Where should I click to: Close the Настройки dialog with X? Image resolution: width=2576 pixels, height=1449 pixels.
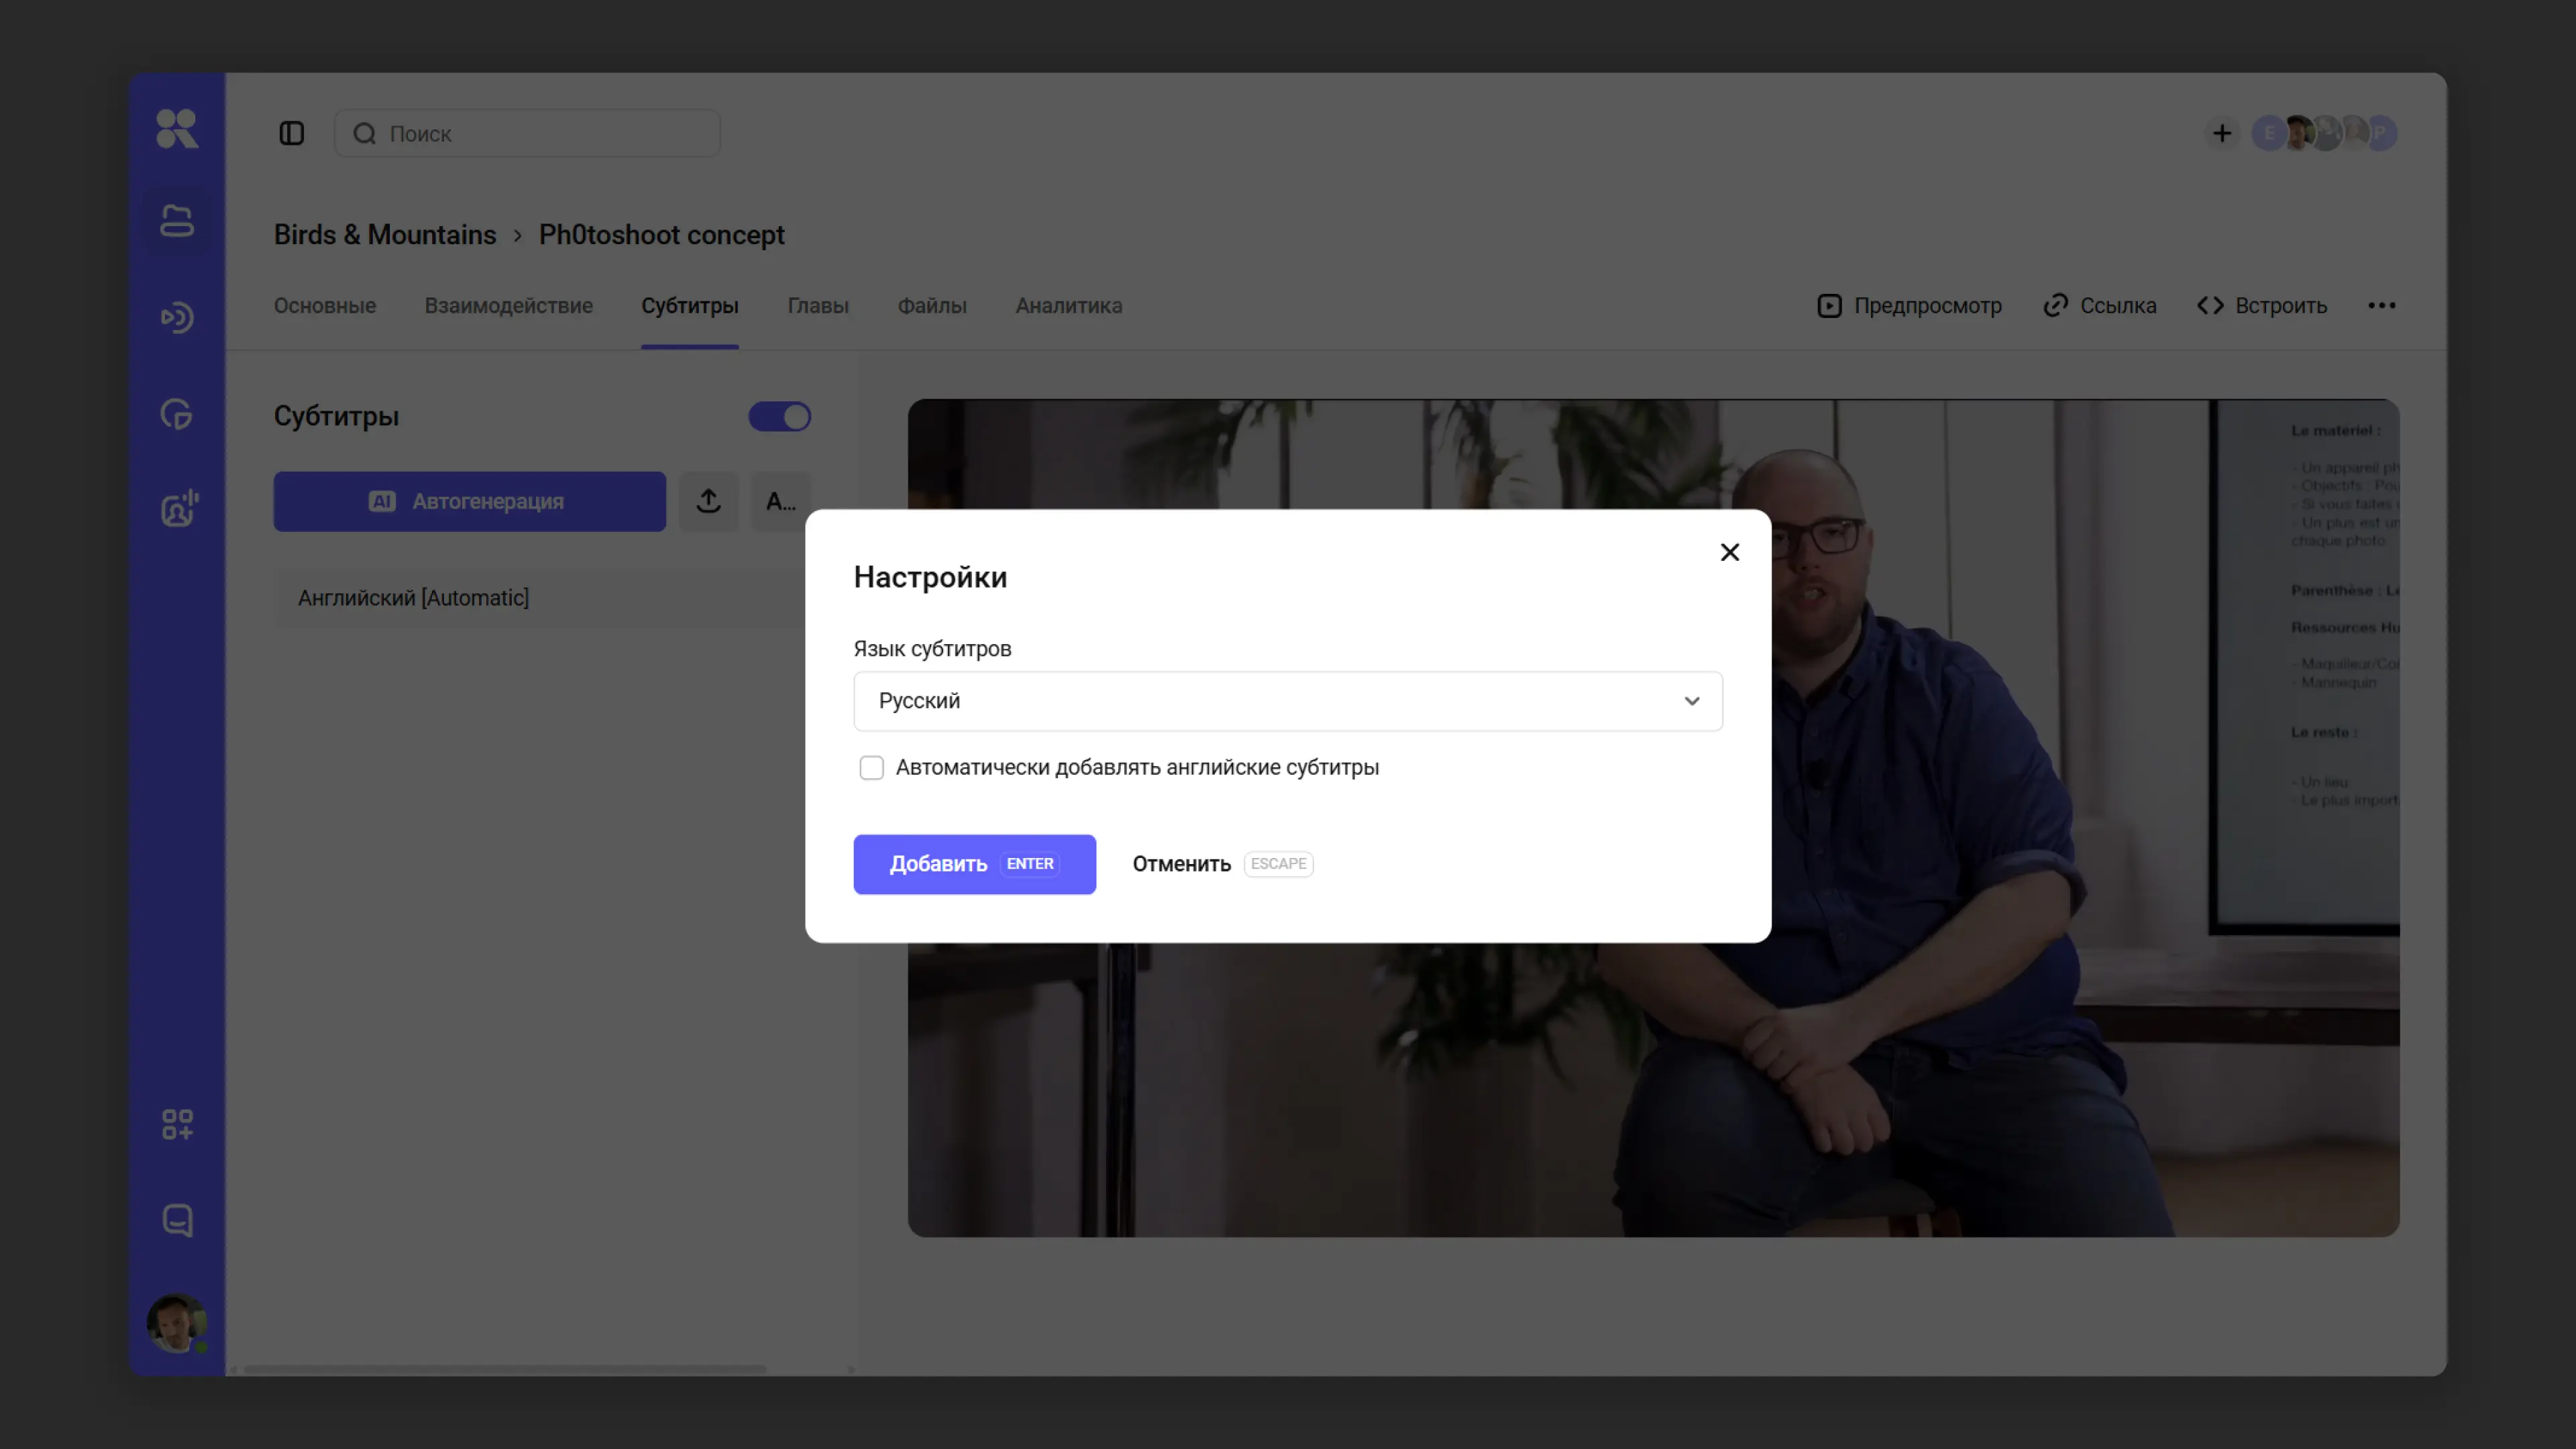pos(1729,552)
